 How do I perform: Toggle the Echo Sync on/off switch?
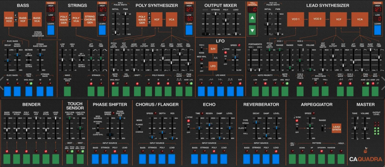tap(188, 128)
